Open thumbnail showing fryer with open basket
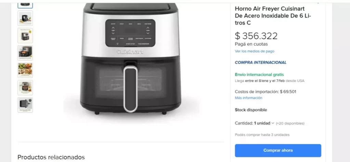Image resolution: width=350 pixels, height=162 pixels. (x=25, y=53)
